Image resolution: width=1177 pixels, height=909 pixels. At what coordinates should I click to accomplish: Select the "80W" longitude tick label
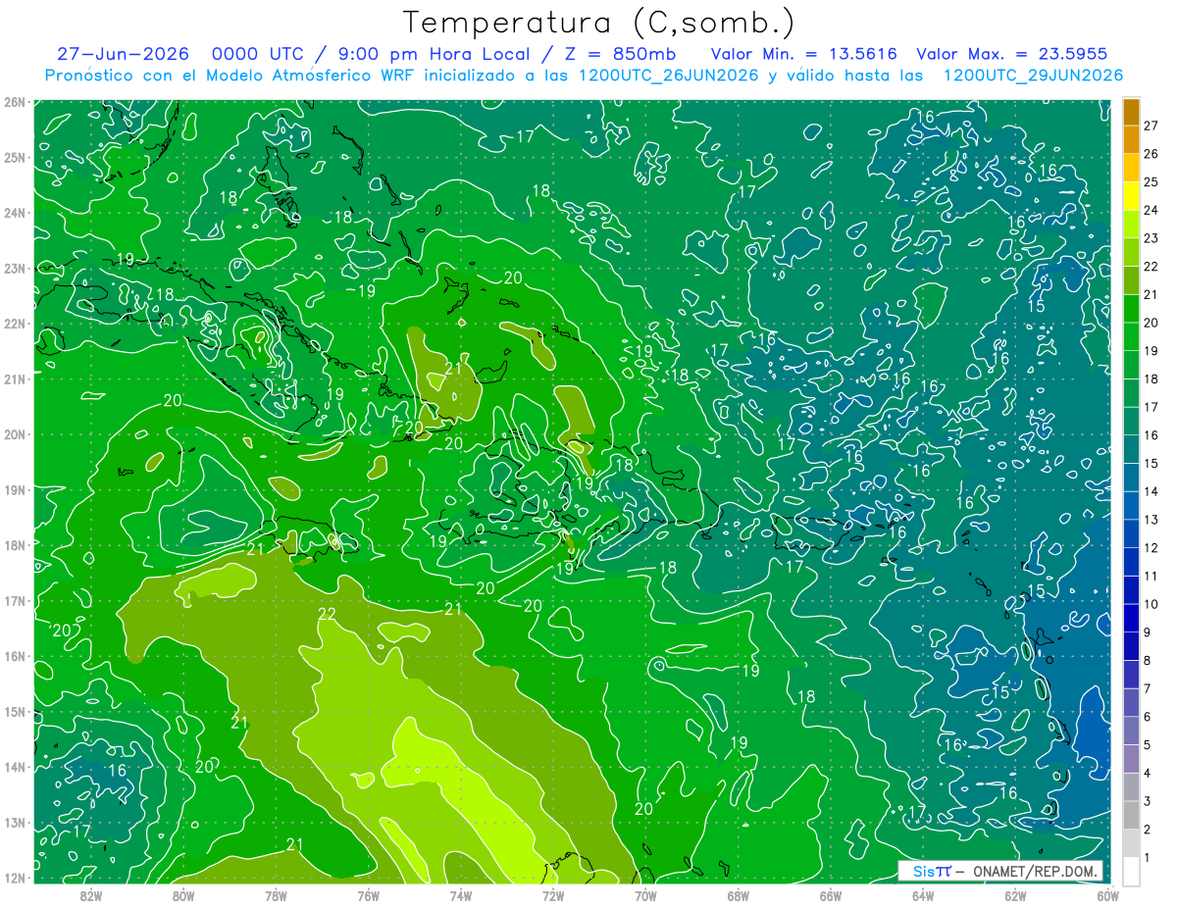click(183, 896)
